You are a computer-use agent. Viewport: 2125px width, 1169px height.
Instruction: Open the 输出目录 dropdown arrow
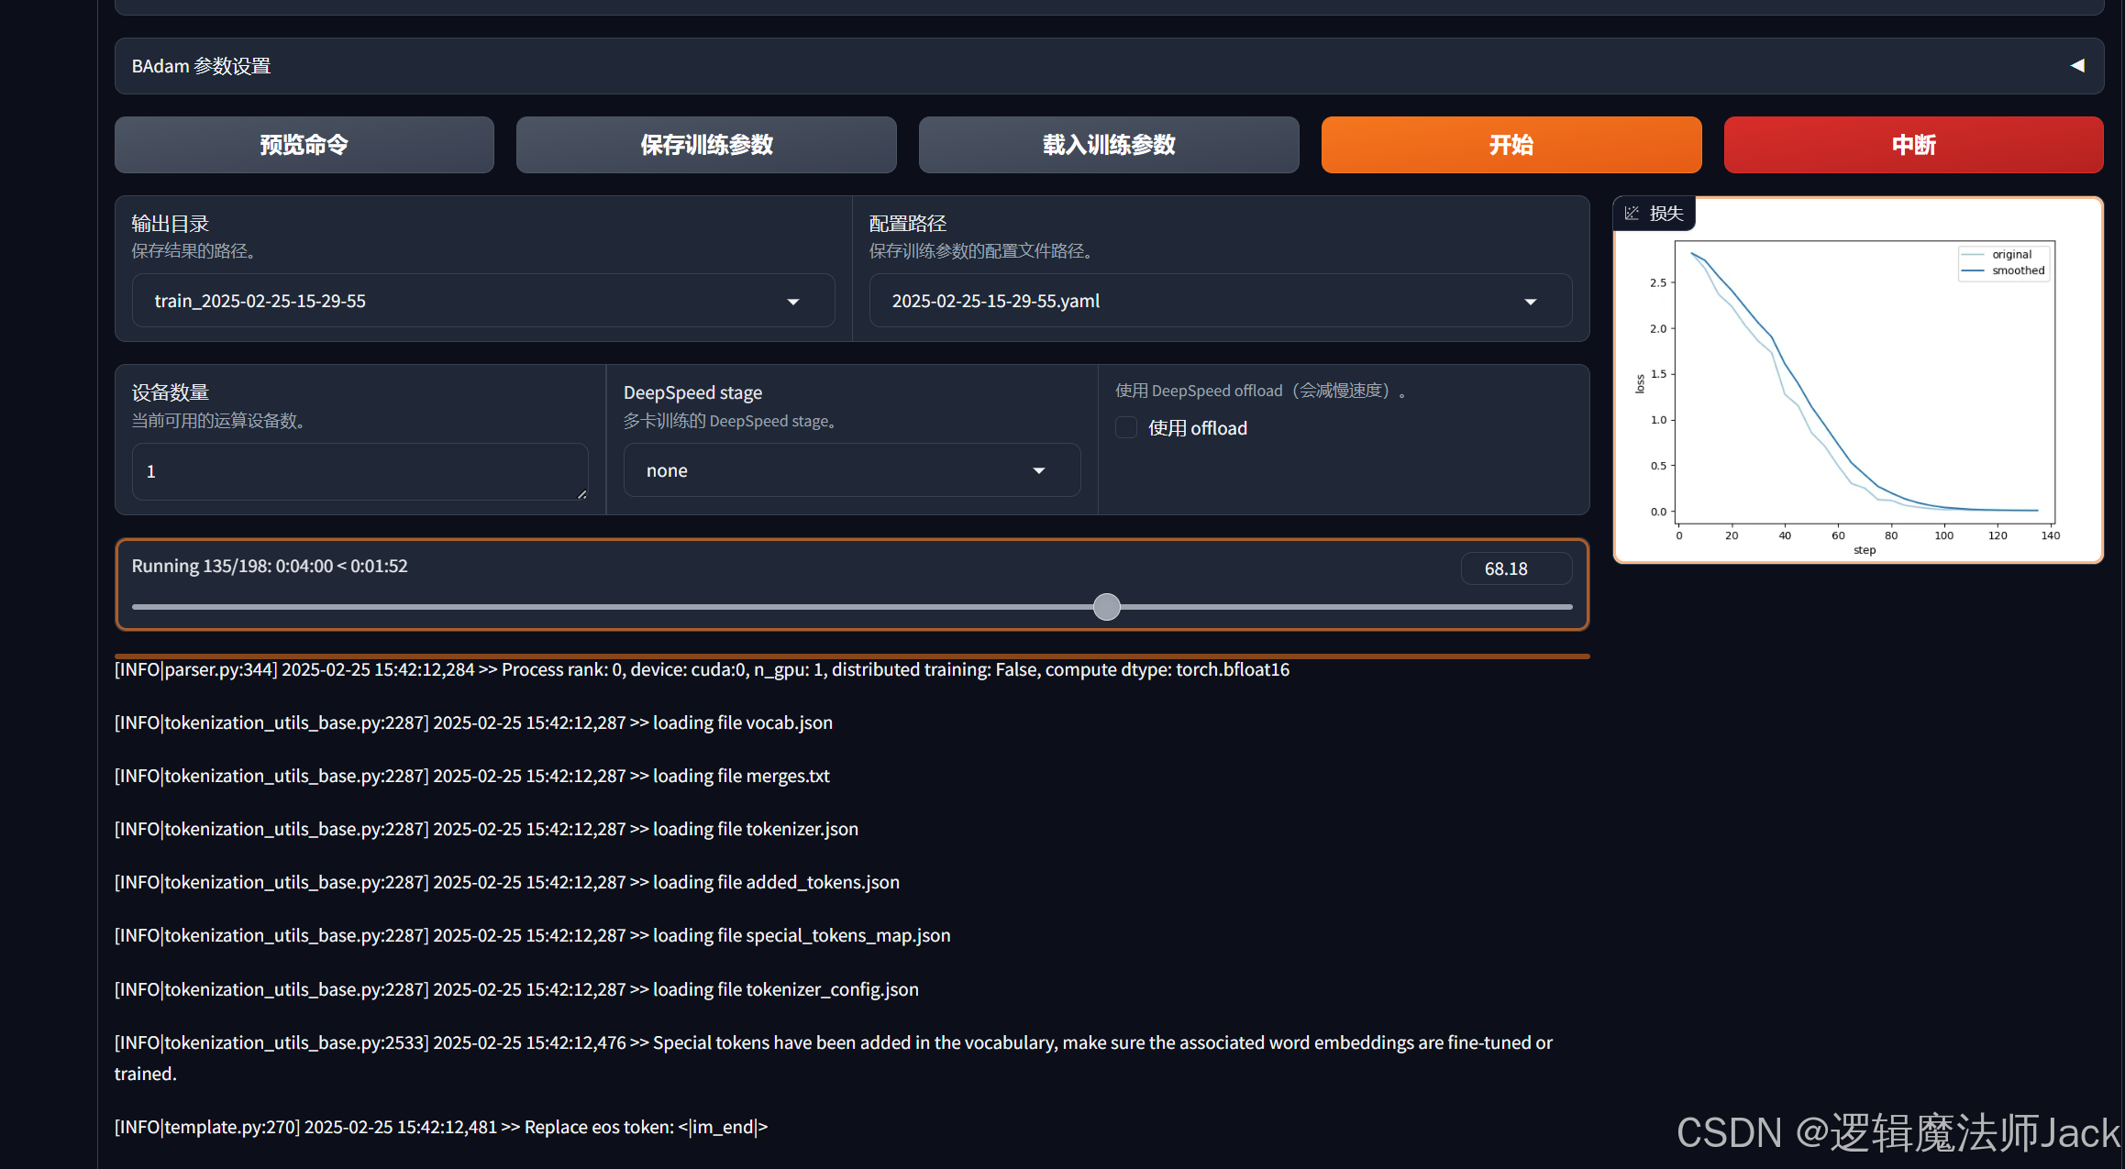[x=793, y=302]
